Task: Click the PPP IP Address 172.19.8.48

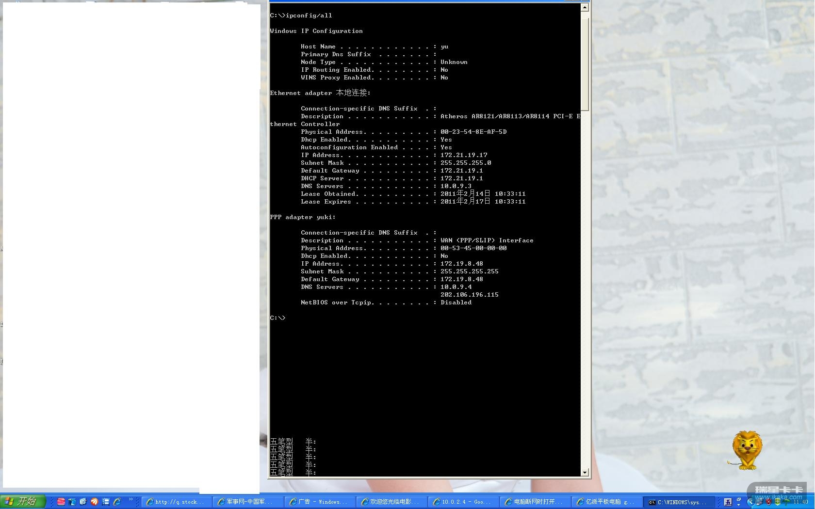Action: pos(462,264)
